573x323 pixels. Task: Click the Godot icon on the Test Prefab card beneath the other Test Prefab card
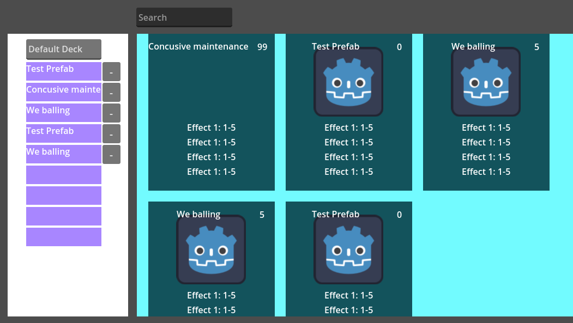(x=348, y=249)
